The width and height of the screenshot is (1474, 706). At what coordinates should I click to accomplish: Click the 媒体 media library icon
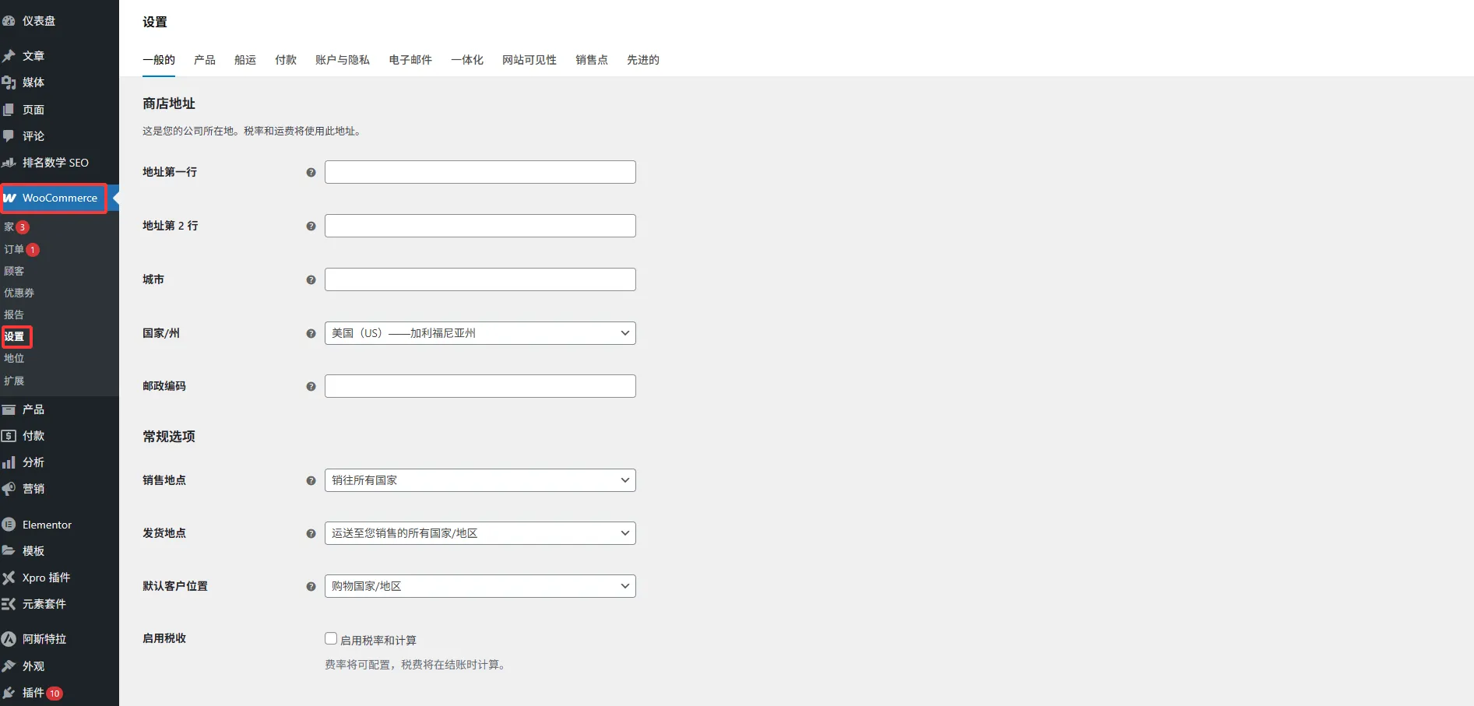[x=9, y=83]
